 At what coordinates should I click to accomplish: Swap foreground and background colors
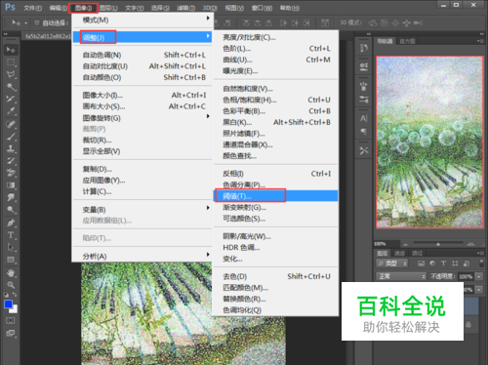coord(15,295)
